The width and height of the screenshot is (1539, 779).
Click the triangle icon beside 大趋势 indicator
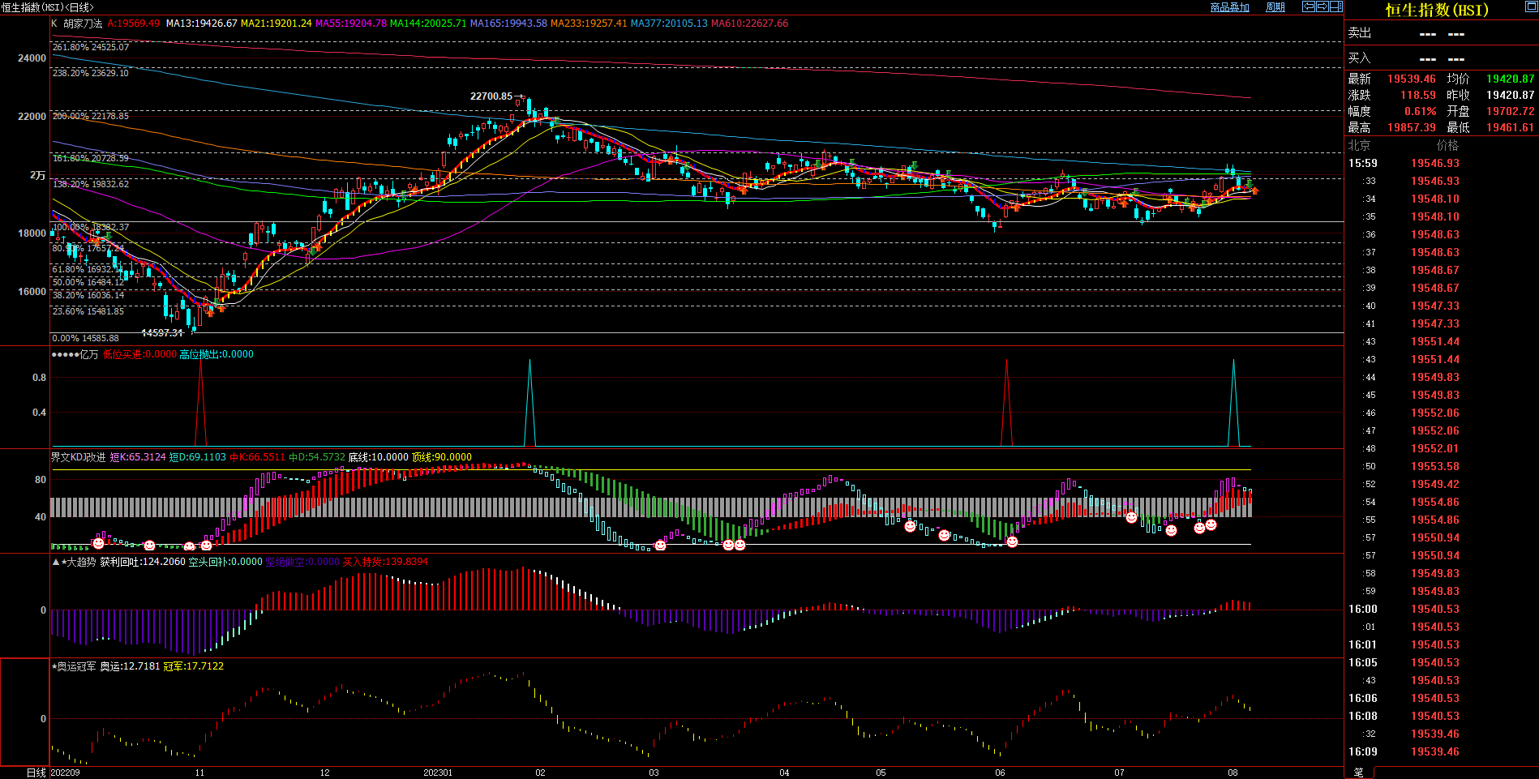pos(55,562)
